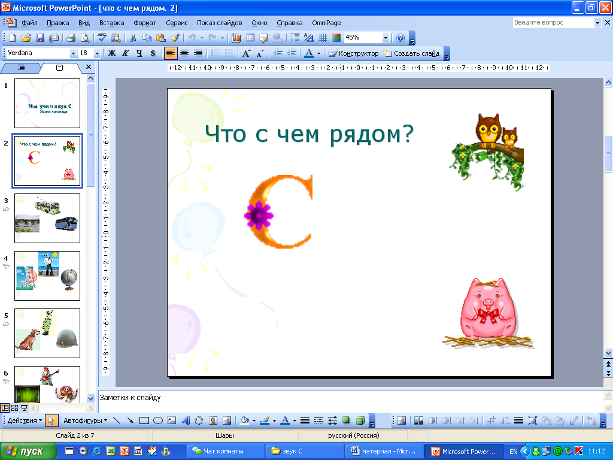Toggle right text alignment
Image resolution: width=613 pixels, height=460 pixels.
click(x=198, y=53)
